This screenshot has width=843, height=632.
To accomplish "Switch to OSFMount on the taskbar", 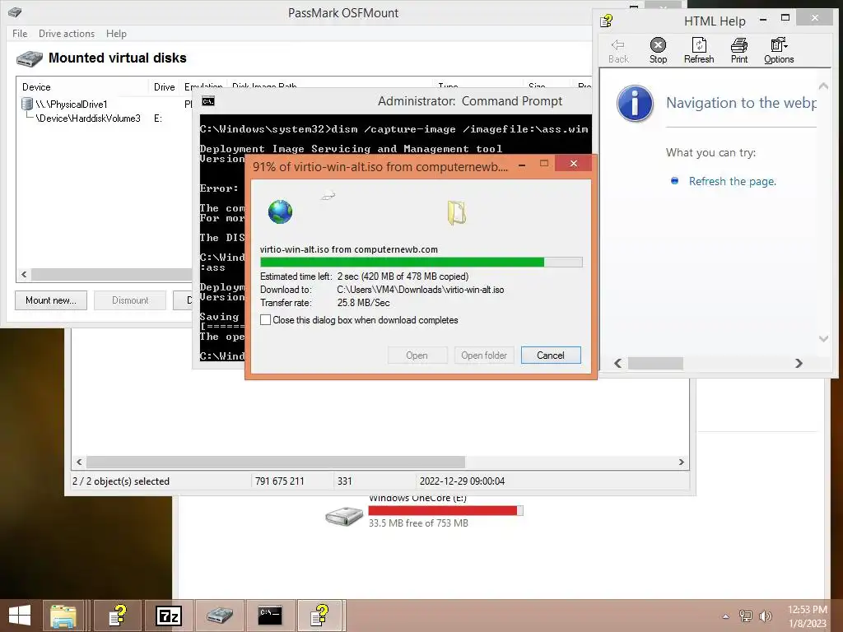I will click(x=219, y=616).
